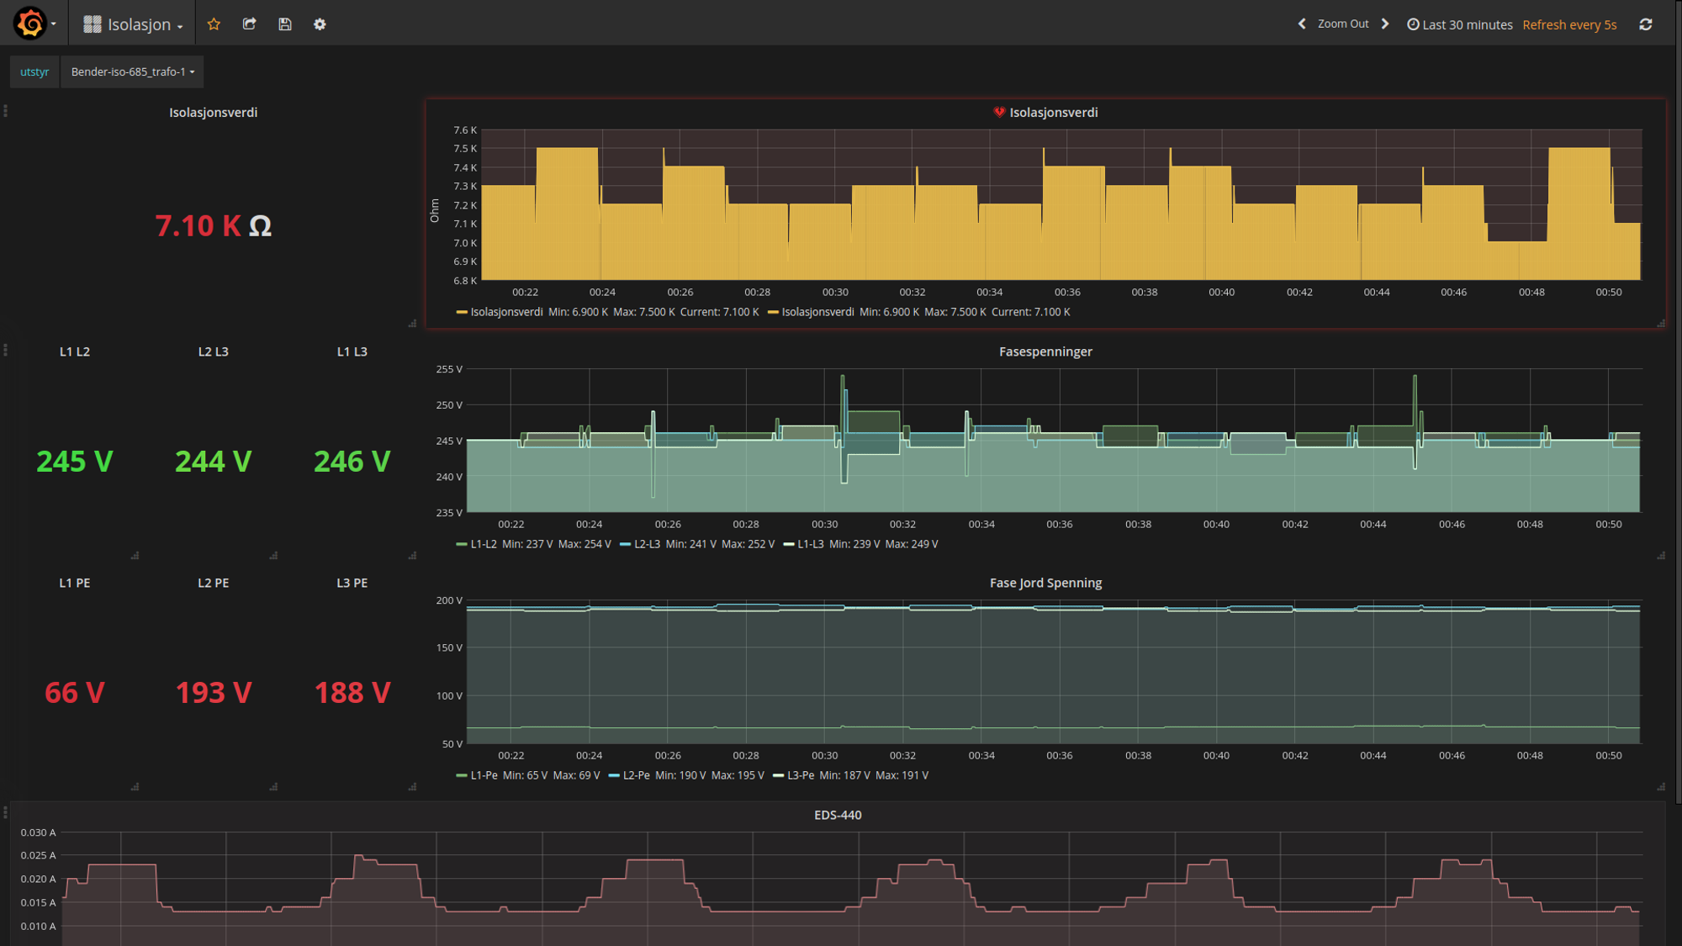This screenshot has width=1682, height=946.
Task: Open dashboard settings gear
Action: pyautogui.click(x=320, y=24)
